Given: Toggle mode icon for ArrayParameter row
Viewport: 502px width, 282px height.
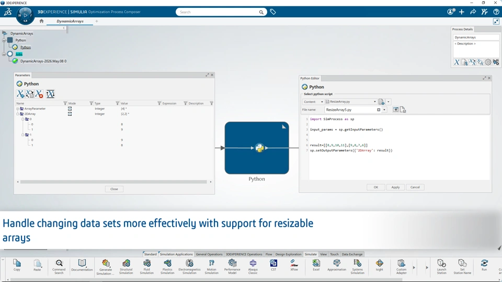Looking at the screenshot, I should [70, 109].
